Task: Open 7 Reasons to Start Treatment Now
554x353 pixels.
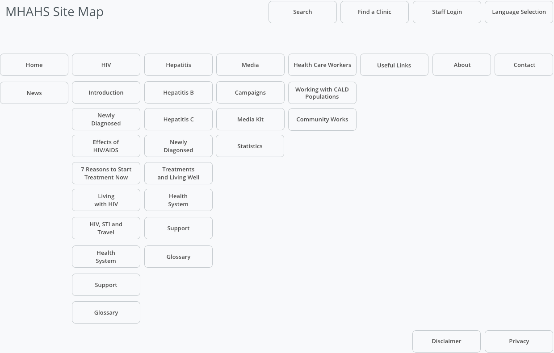Action: pyautogui.click(x=106, y=173)
